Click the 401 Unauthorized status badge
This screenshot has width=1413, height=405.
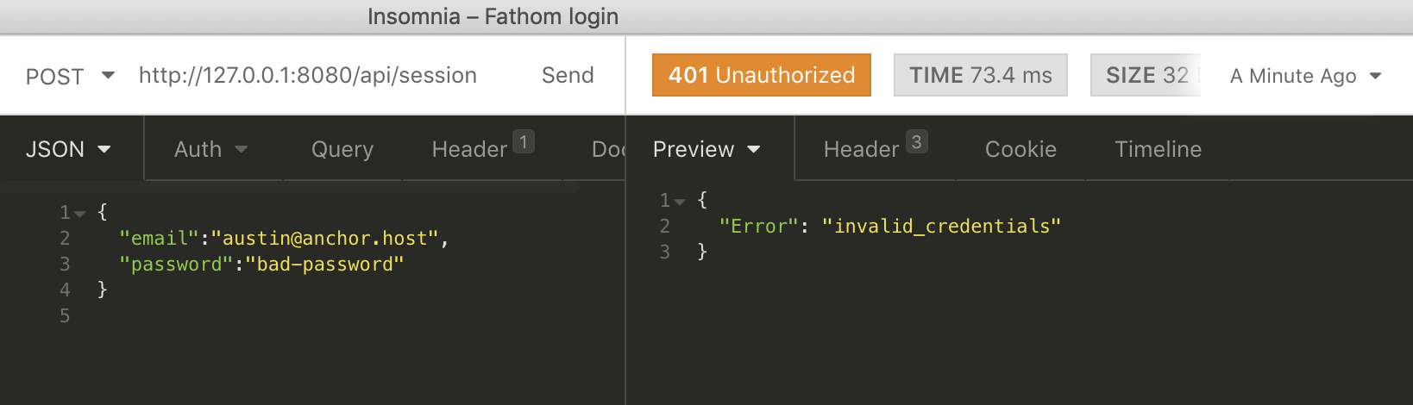point(762,75)
